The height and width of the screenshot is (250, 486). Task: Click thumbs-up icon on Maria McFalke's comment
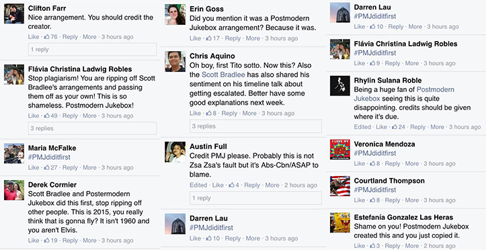46,167
